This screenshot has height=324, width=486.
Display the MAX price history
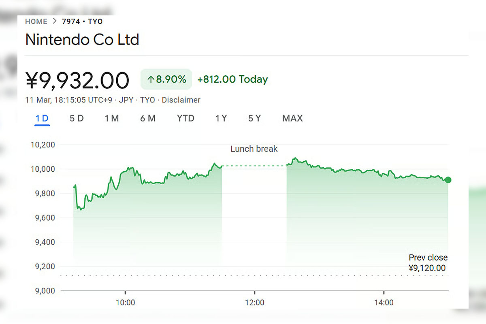292,118
